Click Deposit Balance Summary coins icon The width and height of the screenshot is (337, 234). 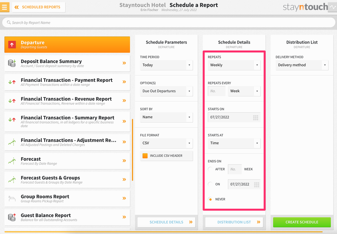point(12,63)
